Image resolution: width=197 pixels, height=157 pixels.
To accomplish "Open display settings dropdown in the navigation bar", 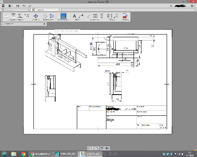I will 108,148.
